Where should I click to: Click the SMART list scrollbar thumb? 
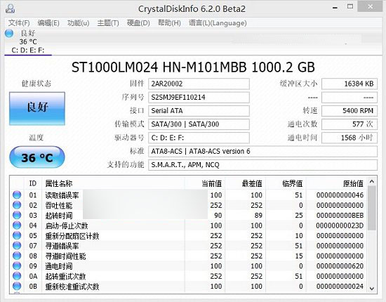[372, 208]
